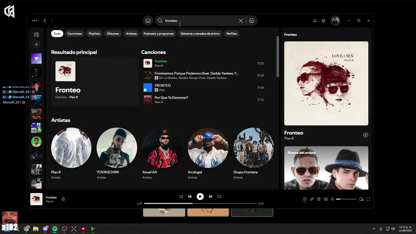Image resolution: width=416 pixels, height=234 pixels.
Task: Open the miniplayer
Action: pyautogui.click(x=361, y=199)
